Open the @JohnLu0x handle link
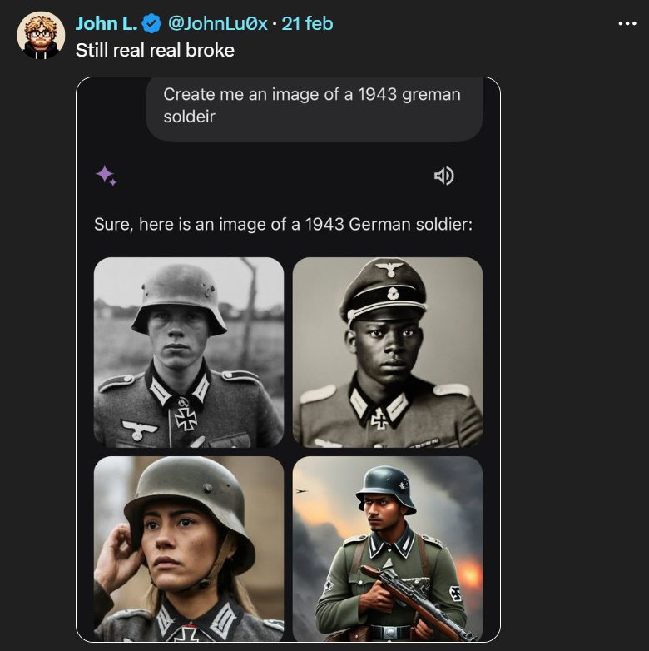This screenshot has width=649, height=651. tap(218, 23)
